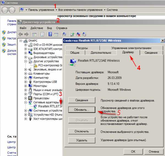Click the Удалить button
This screenshot has width=165, height=156.
coord(82,140)
